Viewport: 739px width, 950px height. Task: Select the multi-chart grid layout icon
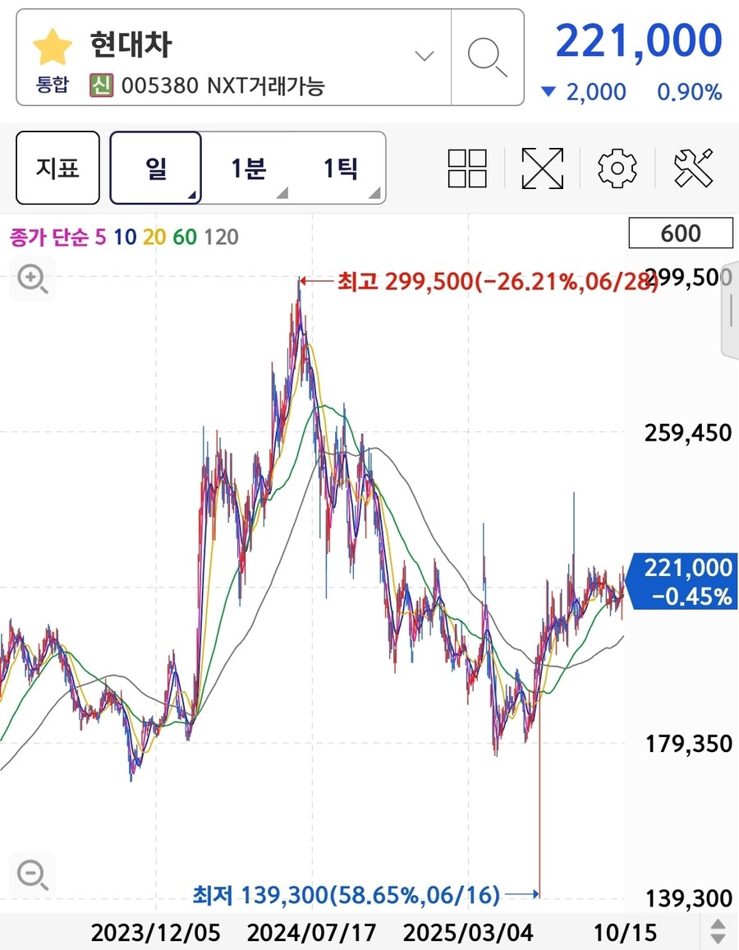(467, 168)
